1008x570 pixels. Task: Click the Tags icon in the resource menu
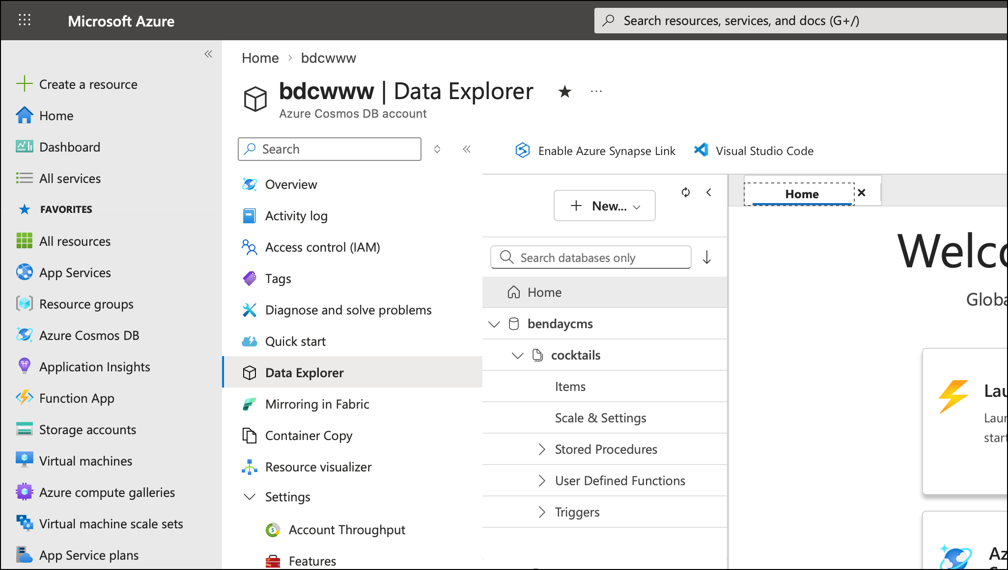250,278
